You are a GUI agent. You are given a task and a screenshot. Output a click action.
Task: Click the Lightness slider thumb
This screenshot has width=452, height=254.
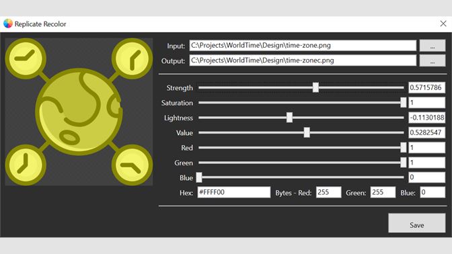(289, 118)
